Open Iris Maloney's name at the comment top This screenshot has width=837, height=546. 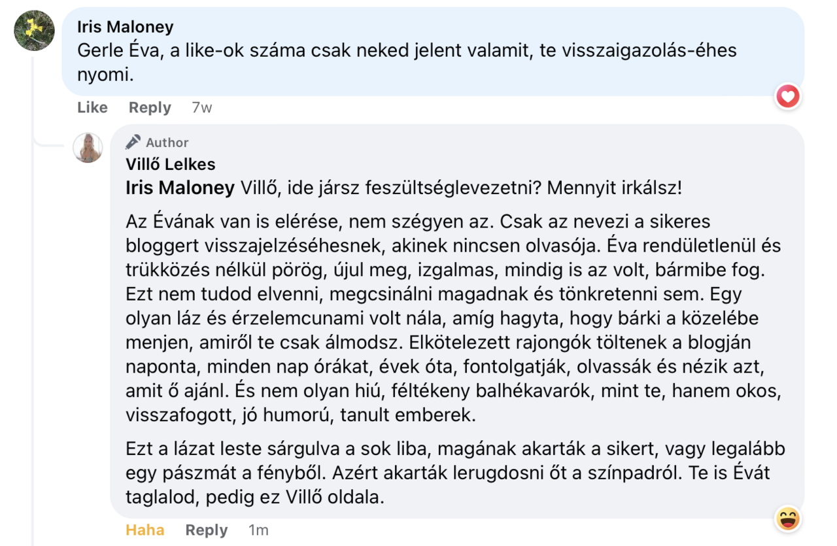[x=126, y=27]
